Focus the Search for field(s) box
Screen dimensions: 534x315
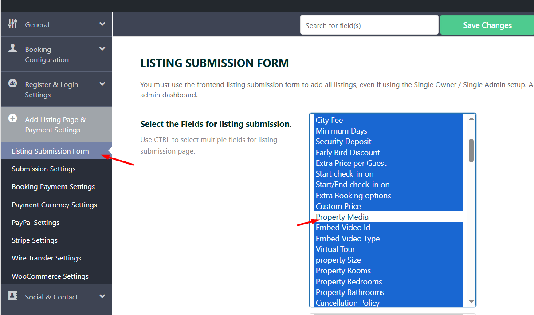(x=369, y=25)
